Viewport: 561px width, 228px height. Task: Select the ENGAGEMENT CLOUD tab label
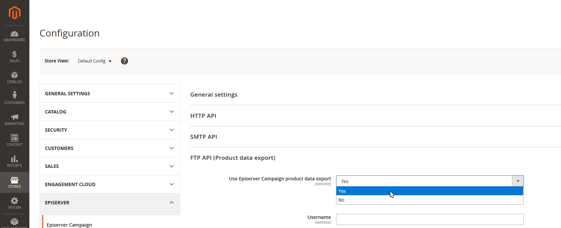pyautogui.click(x=70, y=184)
